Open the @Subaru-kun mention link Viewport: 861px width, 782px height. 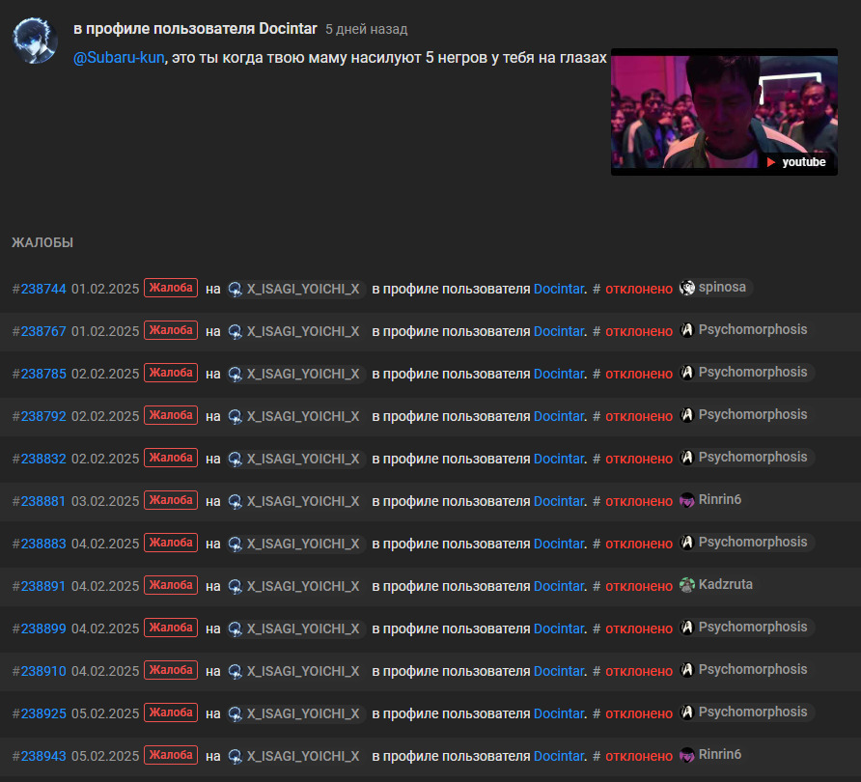coord(119,58)
